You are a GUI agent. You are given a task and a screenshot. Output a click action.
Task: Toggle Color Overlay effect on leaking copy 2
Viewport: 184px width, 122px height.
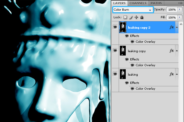pyautogui.click(x=132, y=41)
